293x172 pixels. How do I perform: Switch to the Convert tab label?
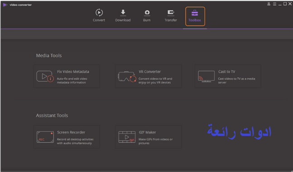tap(99, 20)
